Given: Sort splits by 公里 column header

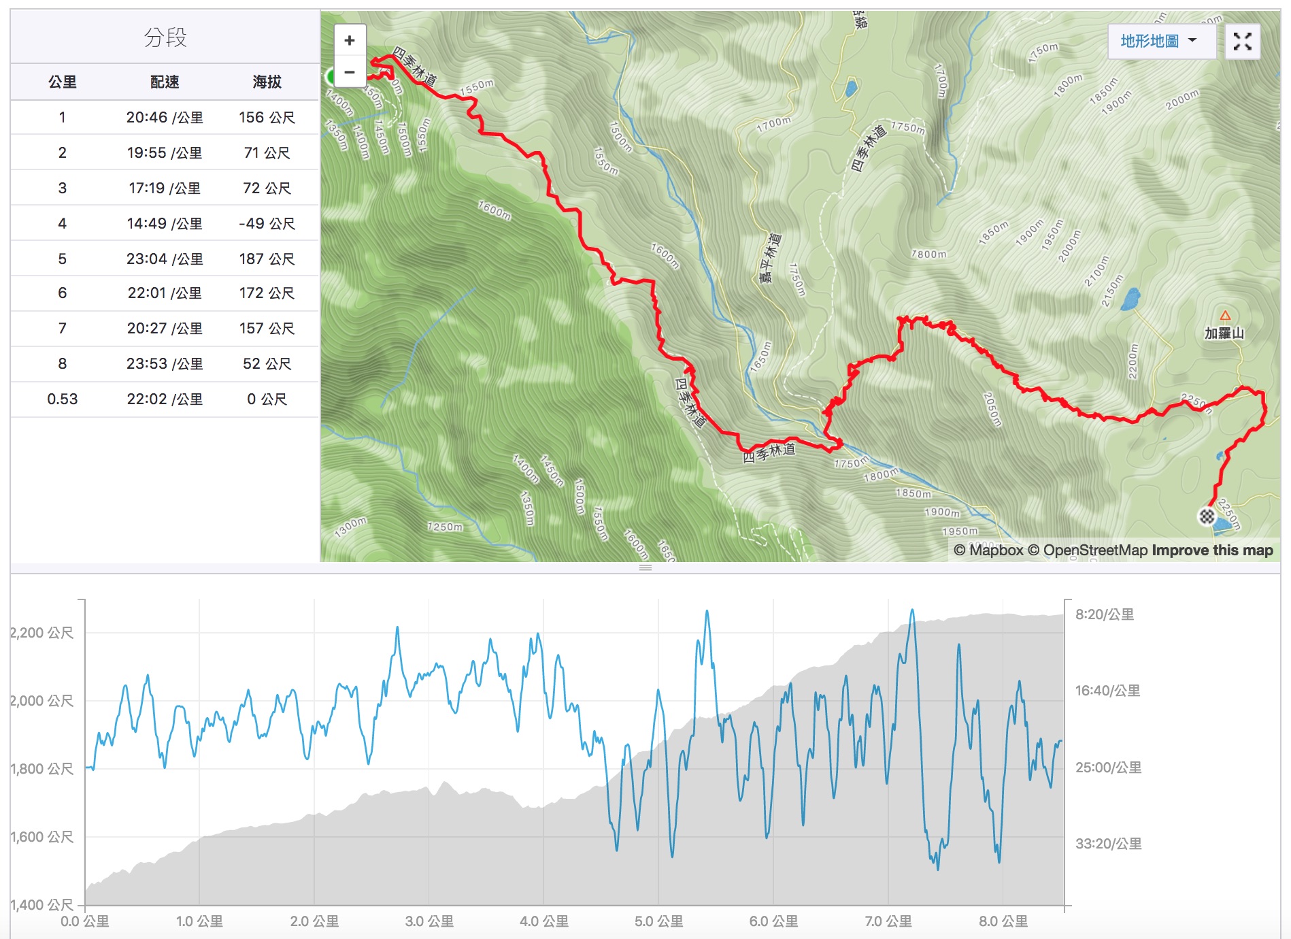Looking at the screenshot, I should pos(63,82).
